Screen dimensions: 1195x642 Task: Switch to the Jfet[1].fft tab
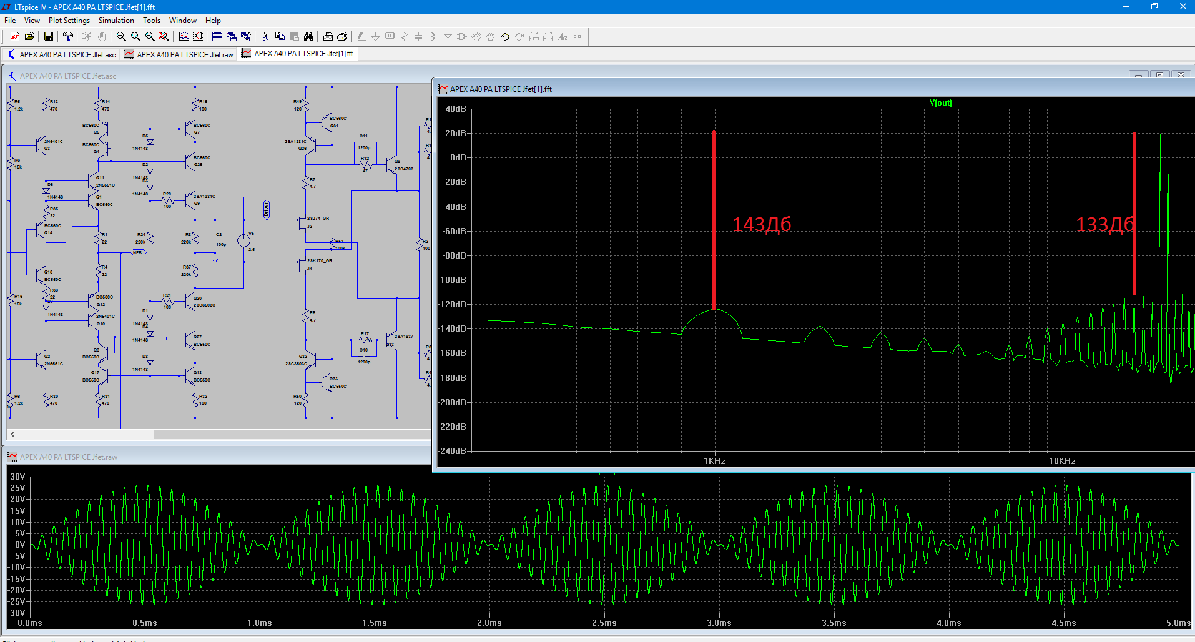pos(298,54)
